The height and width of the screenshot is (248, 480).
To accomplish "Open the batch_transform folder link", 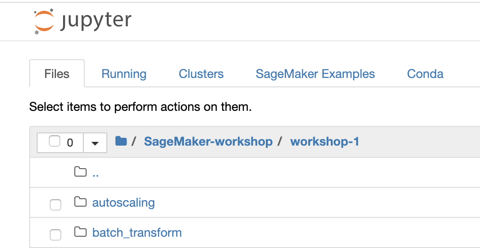I will pyautogui.click(x=137, y=232).
